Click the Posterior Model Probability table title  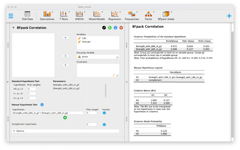[x=148, y=121]
